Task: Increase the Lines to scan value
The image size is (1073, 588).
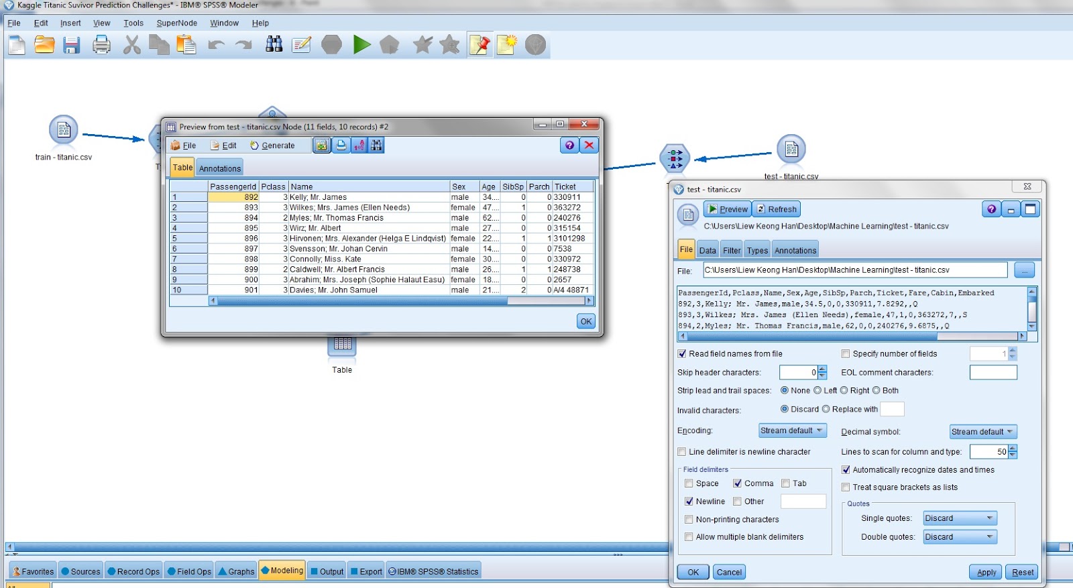Action: [1013, 449]
